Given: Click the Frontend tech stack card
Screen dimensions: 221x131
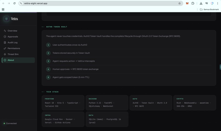Looking at the screenshot, I should tap(63, 103).
